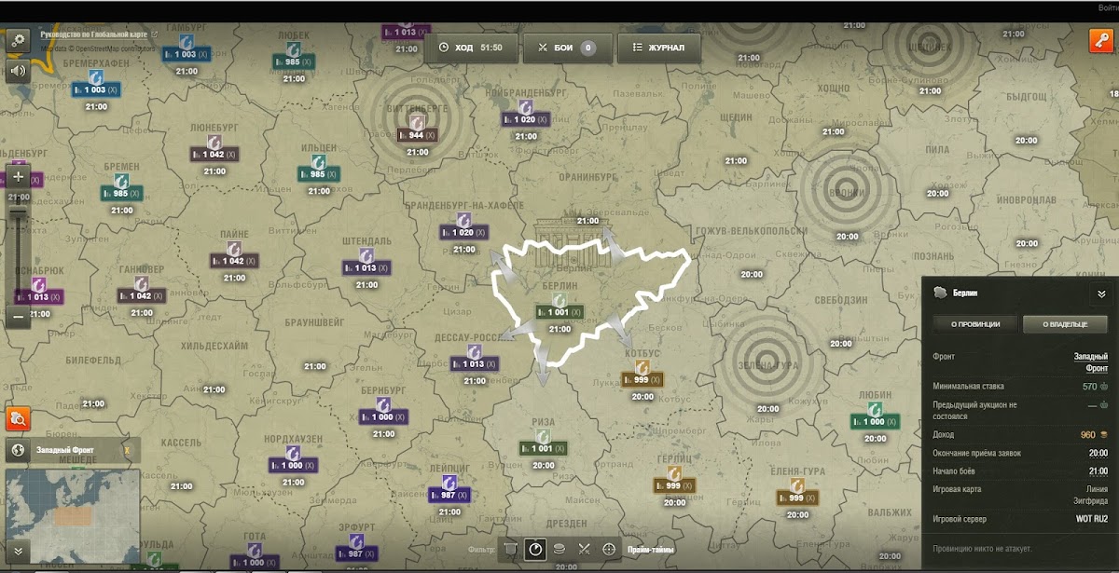Select the Котбус province 999 badge

(x=642, y=380)
